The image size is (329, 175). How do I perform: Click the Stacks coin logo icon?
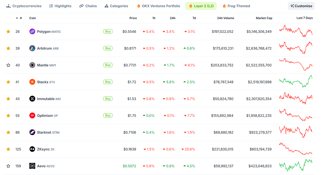pos(32,82)
